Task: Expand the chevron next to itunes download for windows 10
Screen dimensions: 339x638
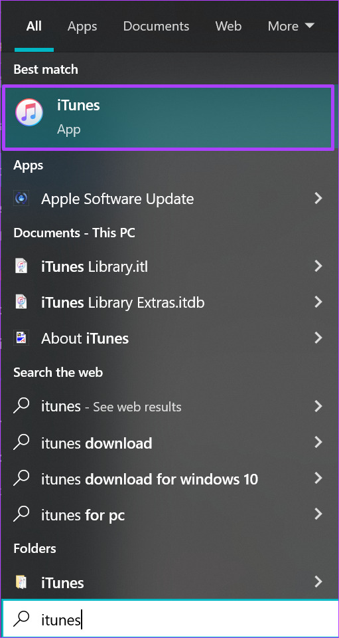Action: click(x=318, y=478)
